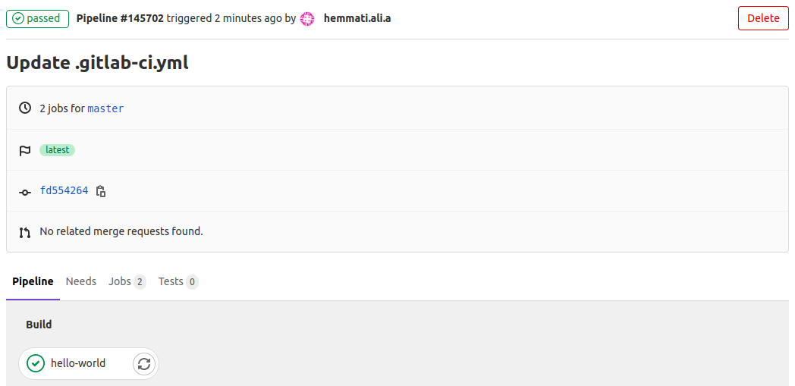Open the hello-world job
Image resolution: width=795 pixels, height=386 pixels.
[78, 363]
